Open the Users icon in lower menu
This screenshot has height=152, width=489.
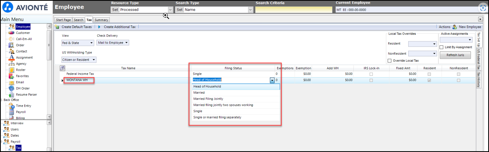coord(6,129)
